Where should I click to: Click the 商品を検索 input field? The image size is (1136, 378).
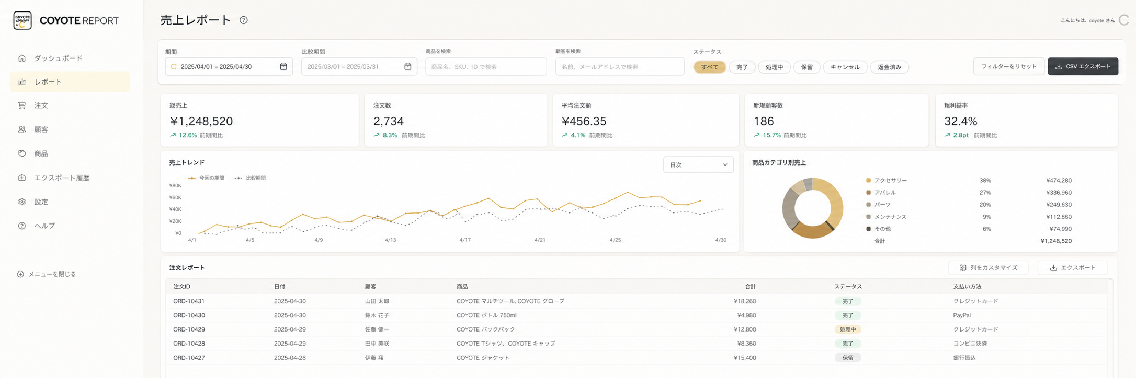click(x=486, y=67)
